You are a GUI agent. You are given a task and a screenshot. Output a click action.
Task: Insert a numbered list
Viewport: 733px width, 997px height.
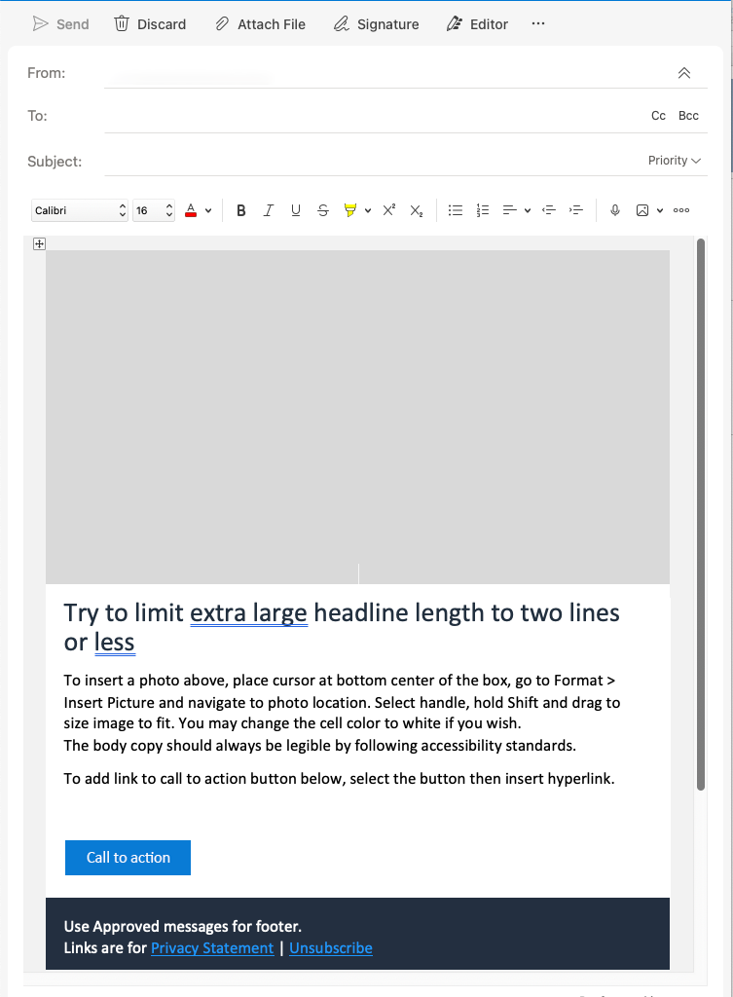[x=483, y=210]
